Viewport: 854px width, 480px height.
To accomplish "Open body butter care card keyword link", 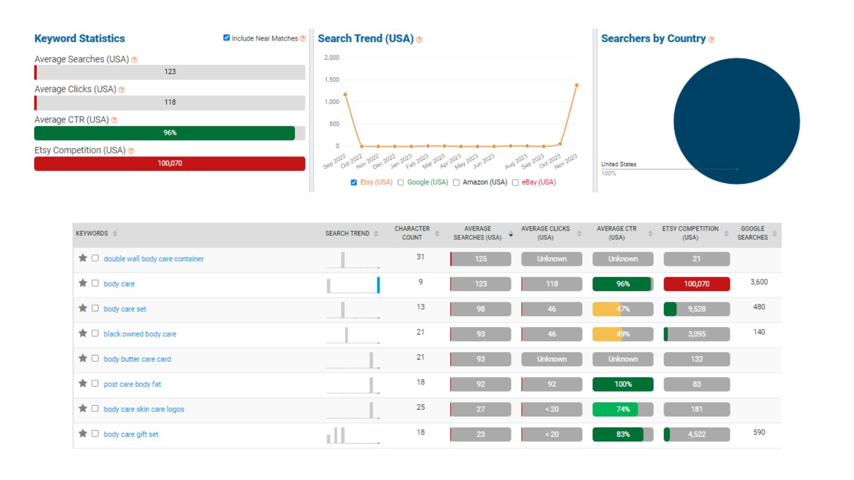I will click(137, 359).
